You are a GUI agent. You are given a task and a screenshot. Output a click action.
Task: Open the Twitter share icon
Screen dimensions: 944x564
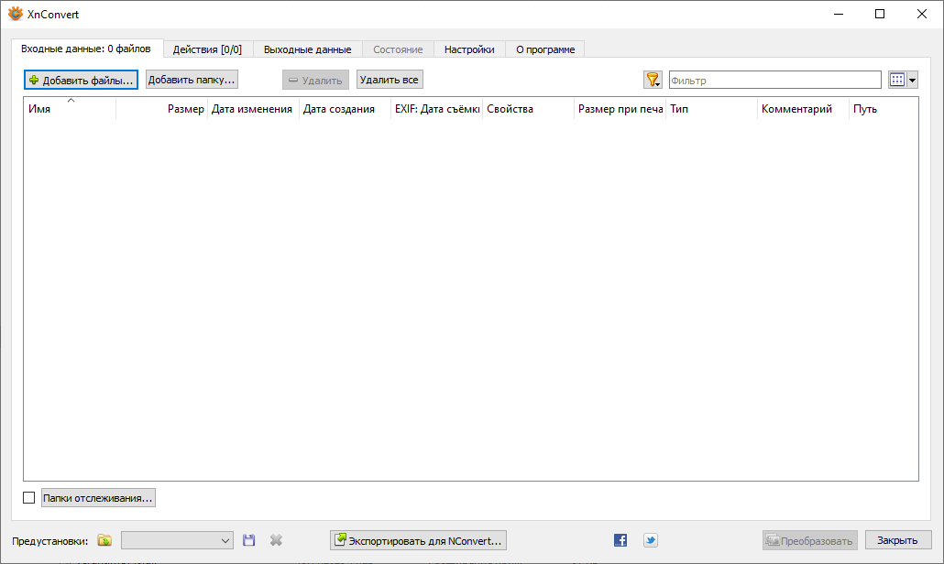pos(650,540)
